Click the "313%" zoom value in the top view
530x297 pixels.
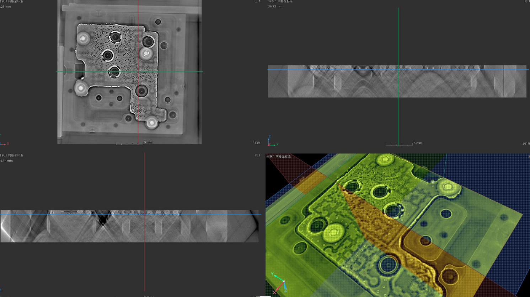[256, 143]
